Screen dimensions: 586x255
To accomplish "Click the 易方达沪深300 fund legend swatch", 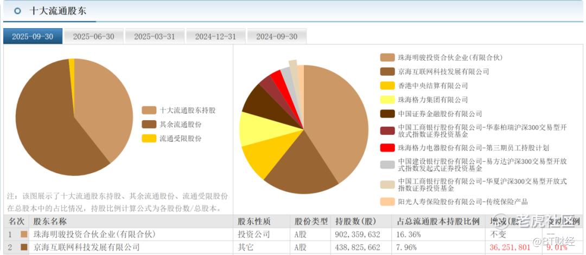I will coord(387,165).
